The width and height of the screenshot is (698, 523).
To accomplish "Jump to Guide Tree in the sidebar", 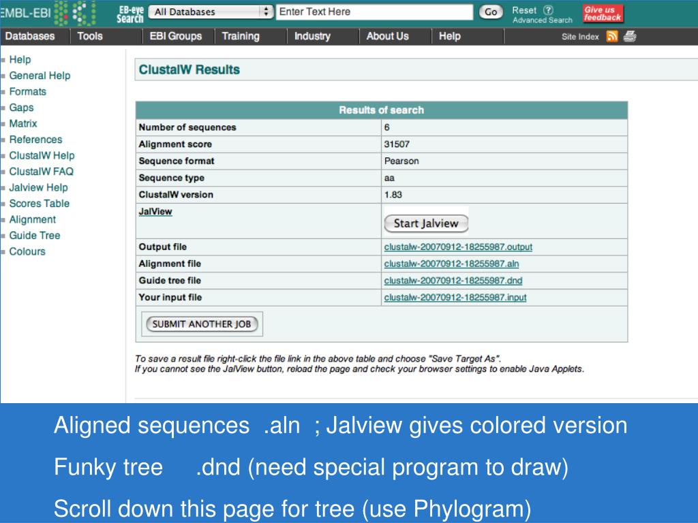I will 35,236.
